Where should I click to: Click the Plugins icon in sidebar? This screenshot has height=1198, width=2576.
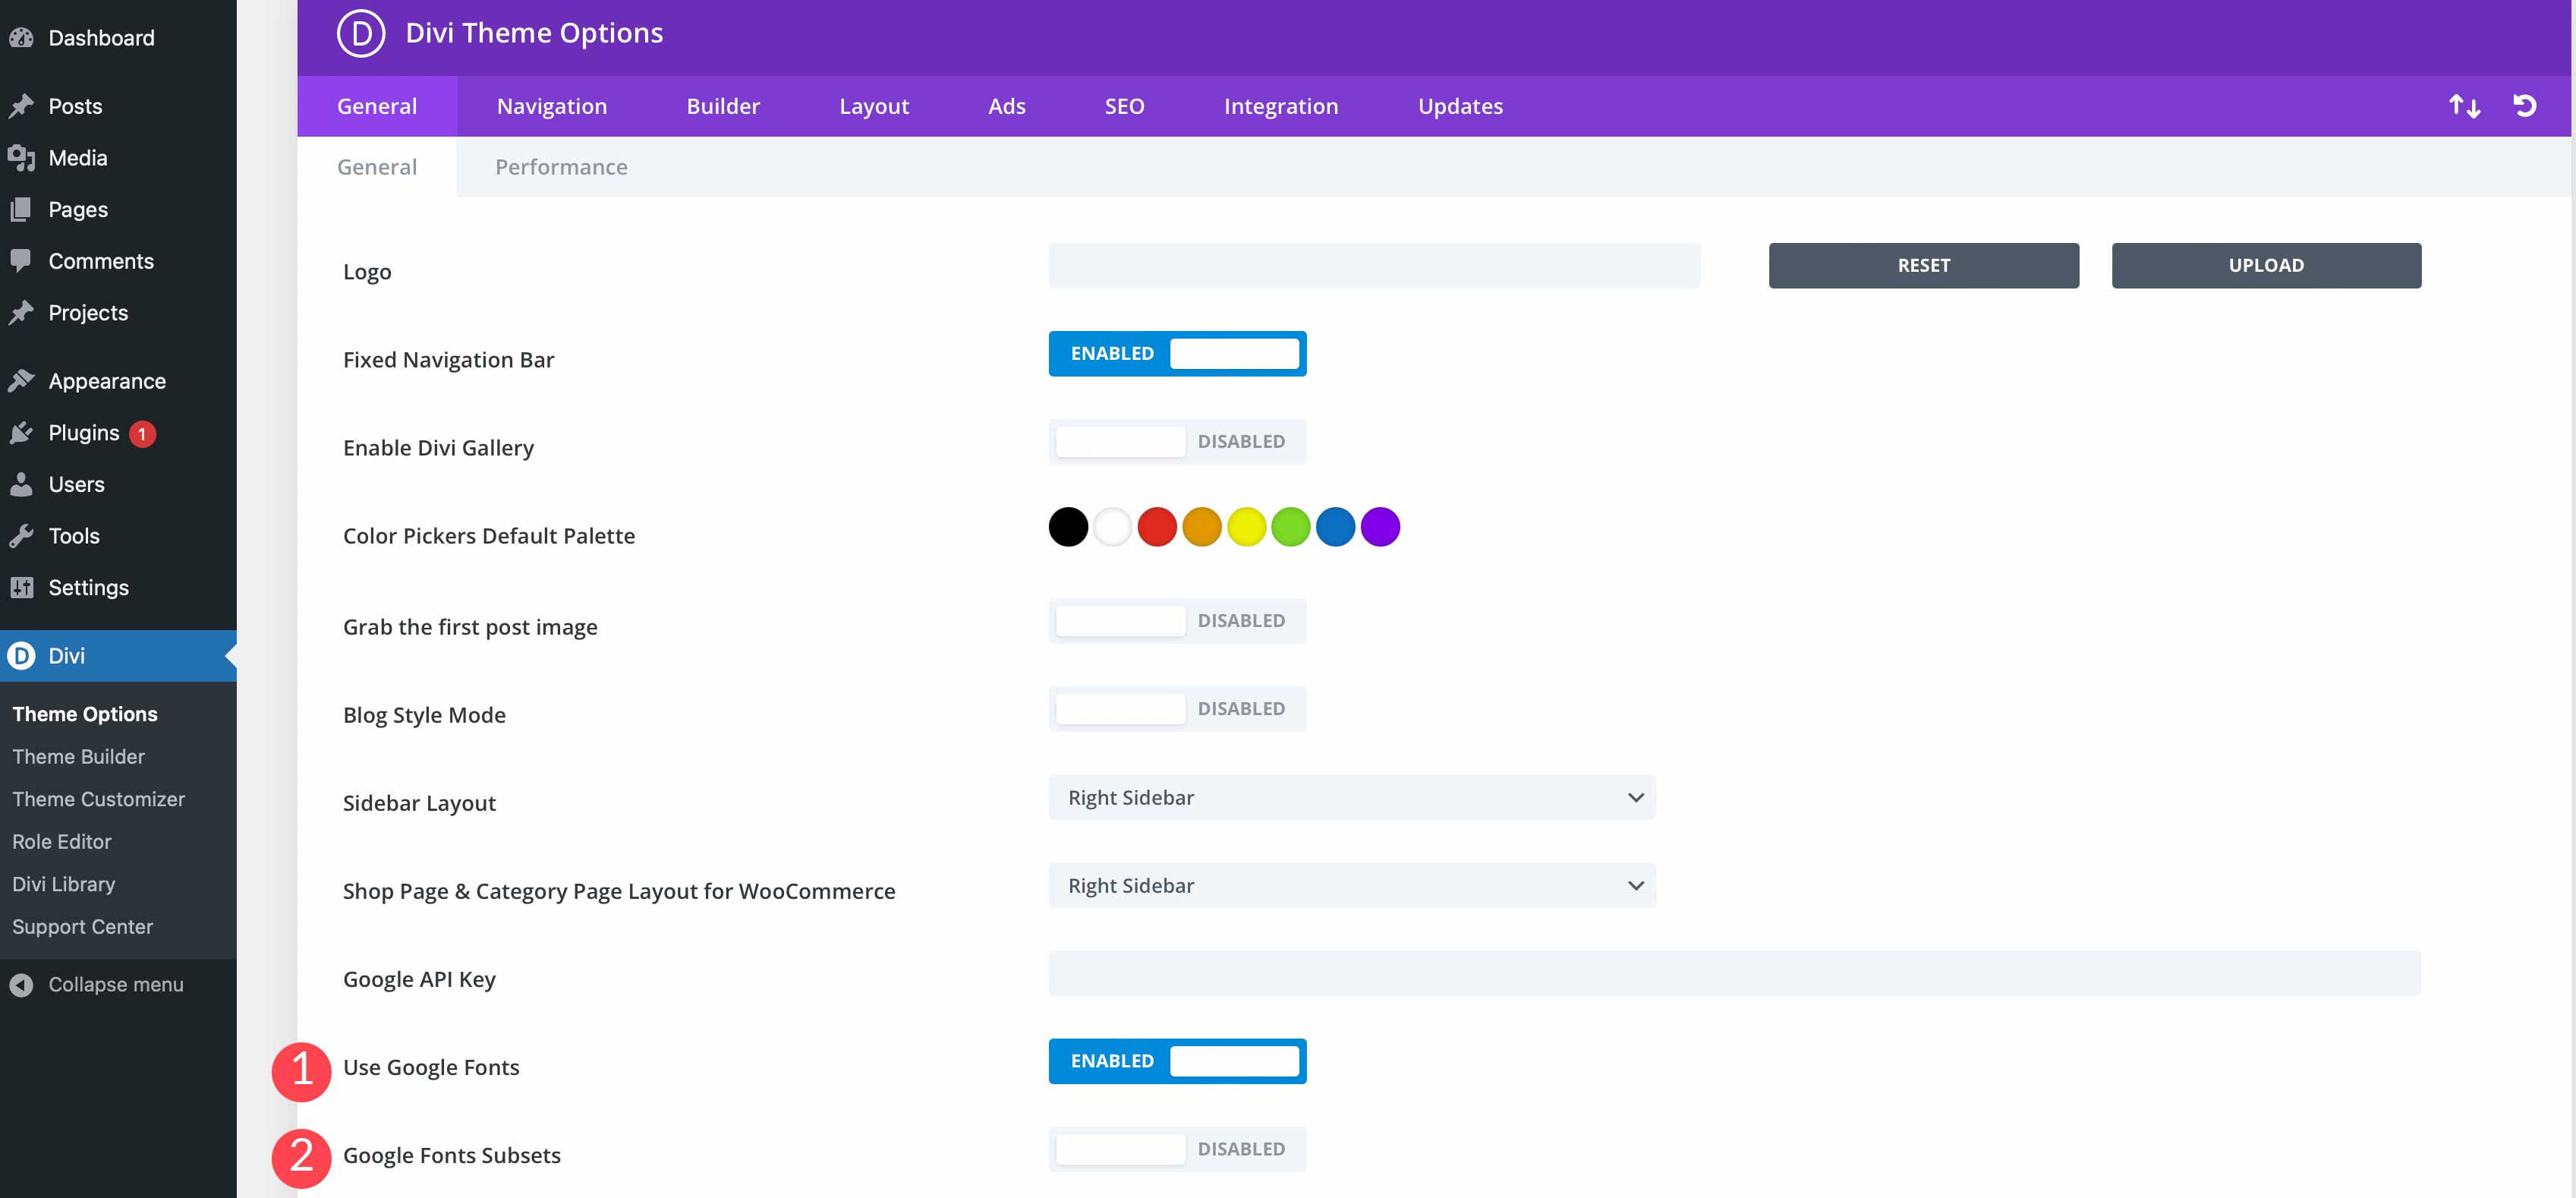click(24, 430)
